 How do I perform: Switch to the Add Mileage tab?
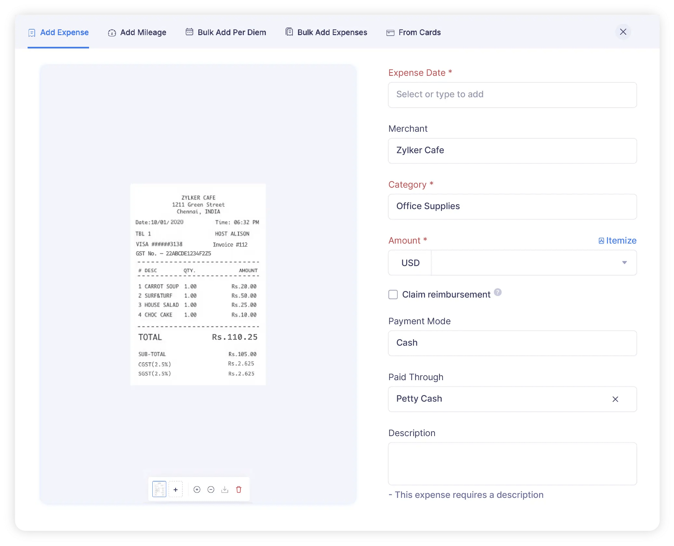[137, 33]
